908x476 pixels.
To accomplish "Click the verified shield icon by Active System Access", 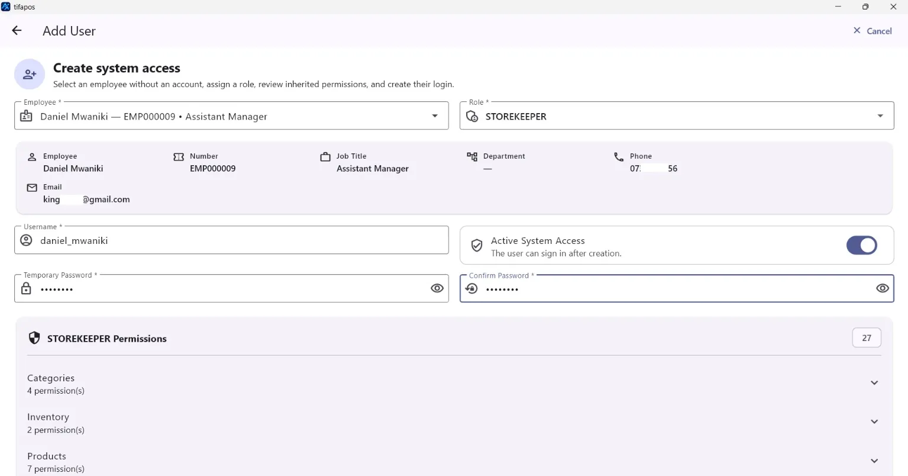I will pyautogui.click(x=477, y=245).
